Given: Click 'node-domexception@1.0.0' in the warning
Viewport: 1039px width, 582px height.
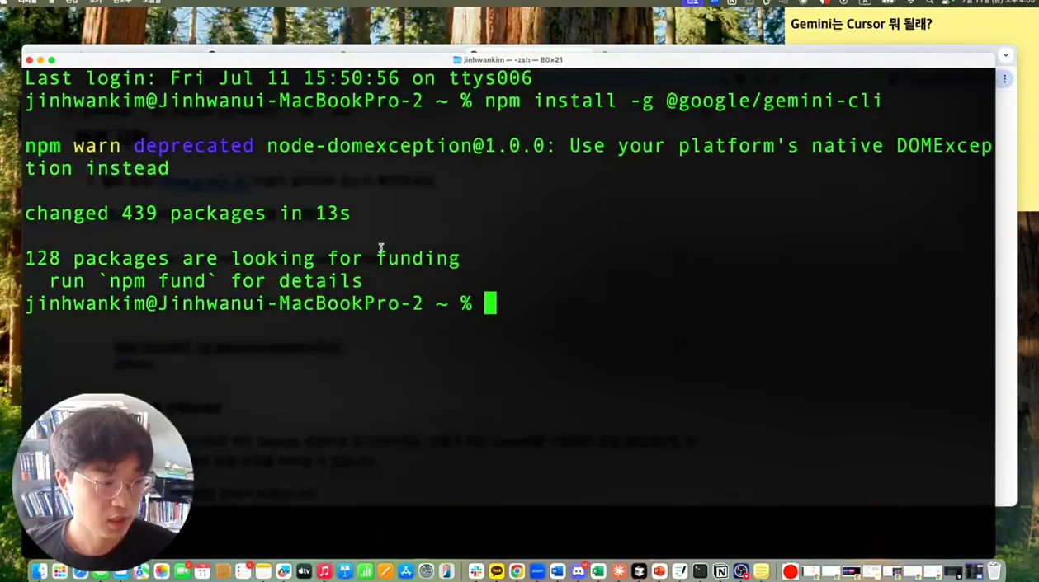Looking at the screenshot, I should pos(406,146).
